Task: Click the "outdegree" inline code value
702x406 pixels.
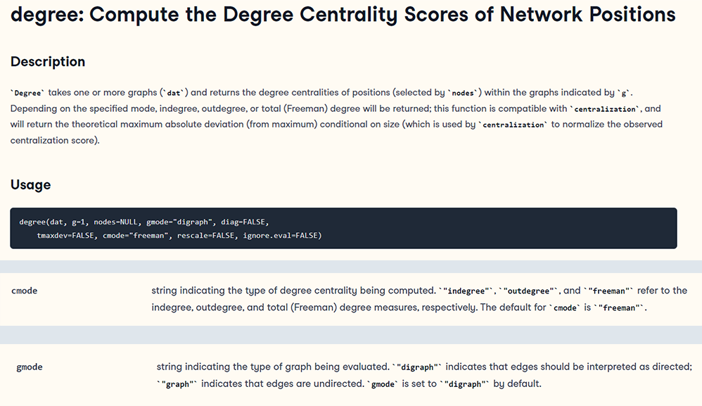Action: pos(528,291)
